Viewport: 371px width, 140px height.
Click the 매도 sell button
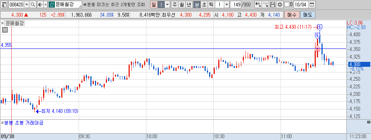click(x=307, y=15)
